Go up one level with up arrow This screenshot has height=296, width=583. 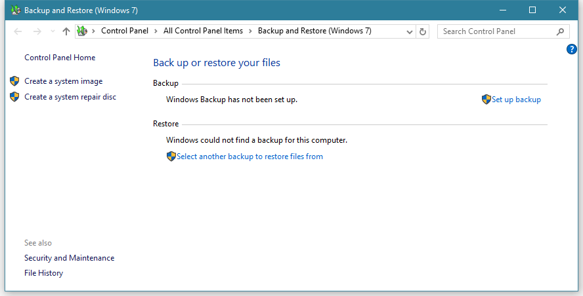pyautogui.click(x=66, y=31)
